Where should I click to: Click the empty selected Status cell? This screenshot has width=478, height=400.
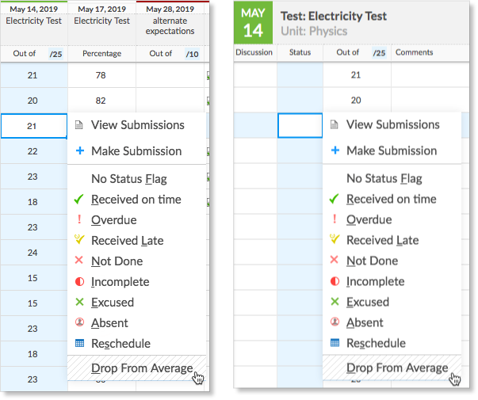[x=300, y=125]
